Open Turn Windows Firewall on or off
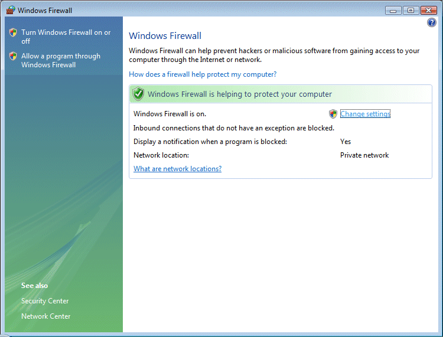443x337 pixels. point(66,37)
